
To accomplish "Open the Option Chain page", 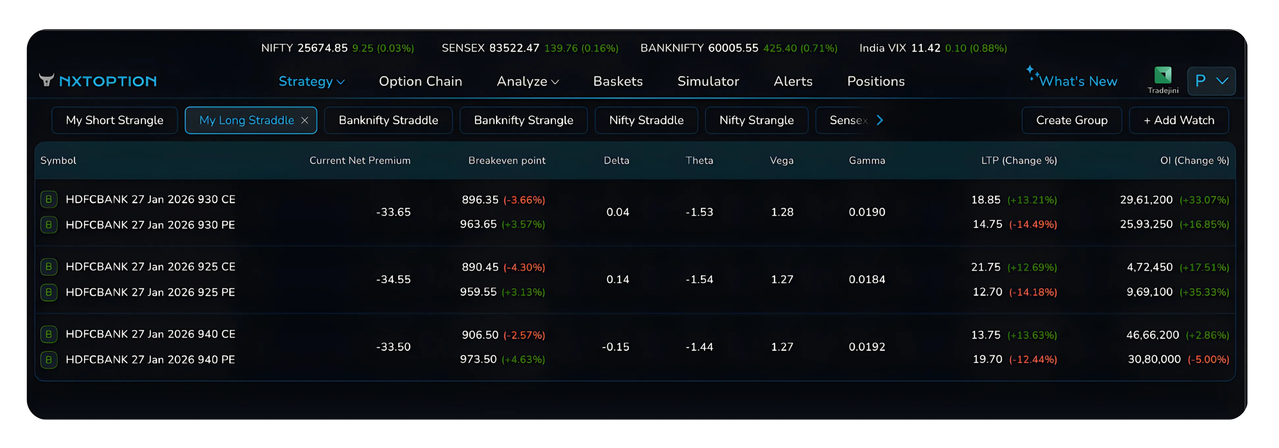I will point(421,81).
